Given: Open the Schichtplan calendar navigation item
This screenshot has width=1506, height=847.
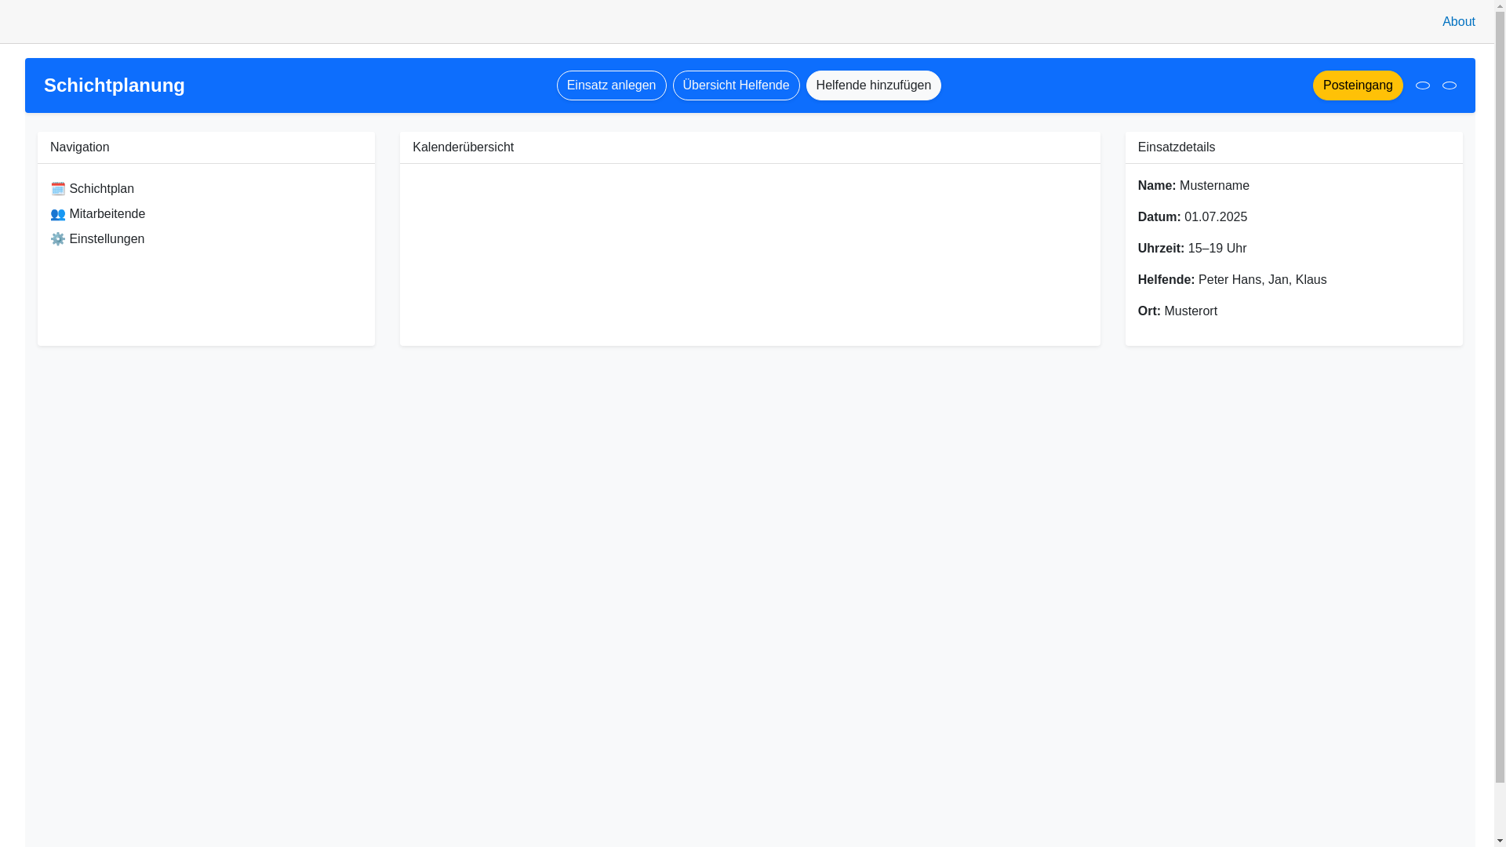Looking at the screenshot, I should pyautogui.click(x=93, y=189).
